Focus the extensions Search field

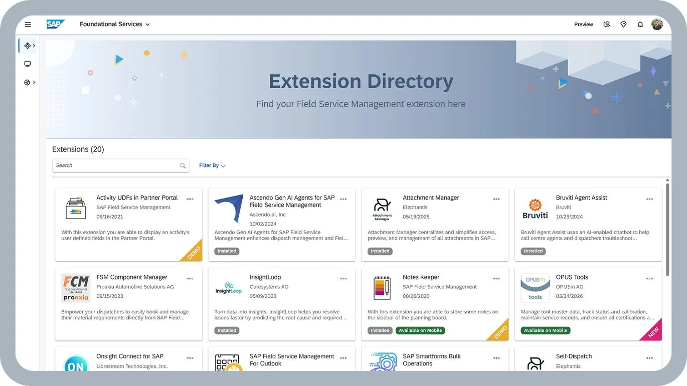click(x=121, y=165)
